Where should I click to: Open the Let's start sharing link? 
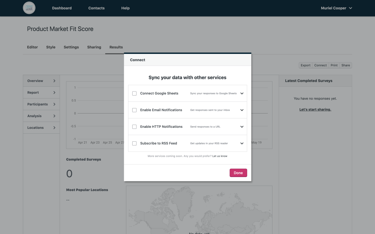click(x=315, y=109)
